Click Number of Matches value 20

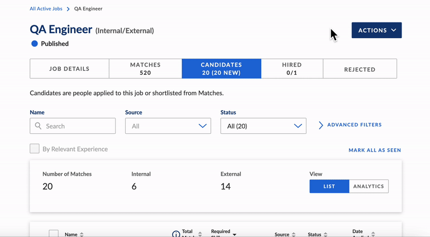(x=47, y=186)
